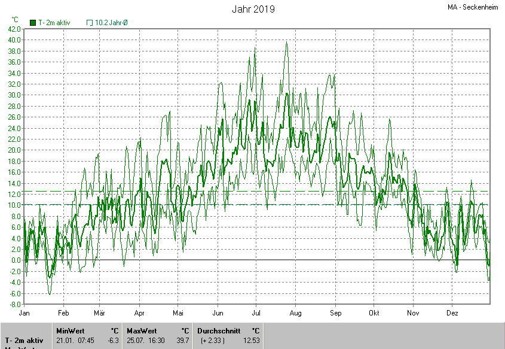Click the '(+ 2.33)' deviation value
This screenshot has height=349, width=505.
[x=213, y=341]
